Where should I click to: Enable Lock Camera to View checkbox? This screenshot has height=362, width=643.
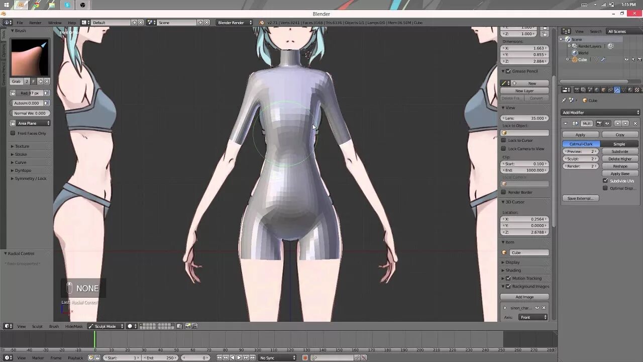click(504, 149)
